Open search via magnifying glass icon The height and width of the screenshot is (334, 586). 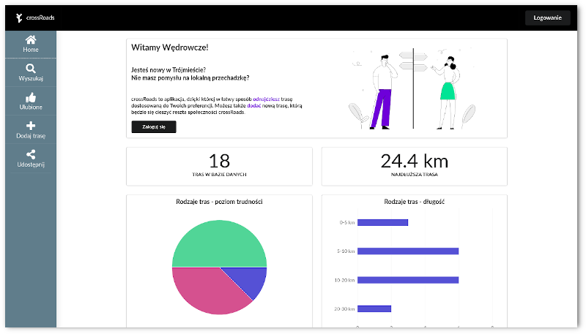coord(31,68)
